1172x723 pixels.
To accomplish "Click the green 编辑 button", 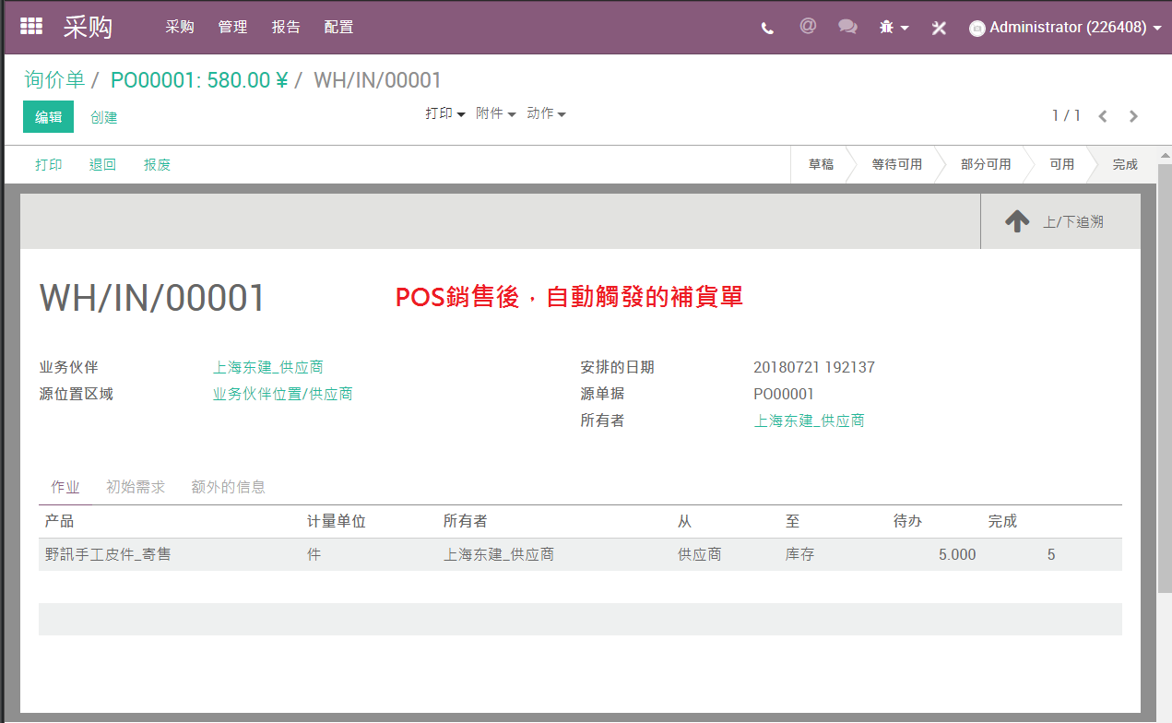I will pyautogui.click(x=48, y=117).
